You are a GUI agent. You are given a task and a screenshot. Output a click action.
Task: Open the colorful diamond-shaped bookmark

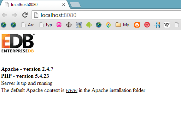click(x=109, y=25)
